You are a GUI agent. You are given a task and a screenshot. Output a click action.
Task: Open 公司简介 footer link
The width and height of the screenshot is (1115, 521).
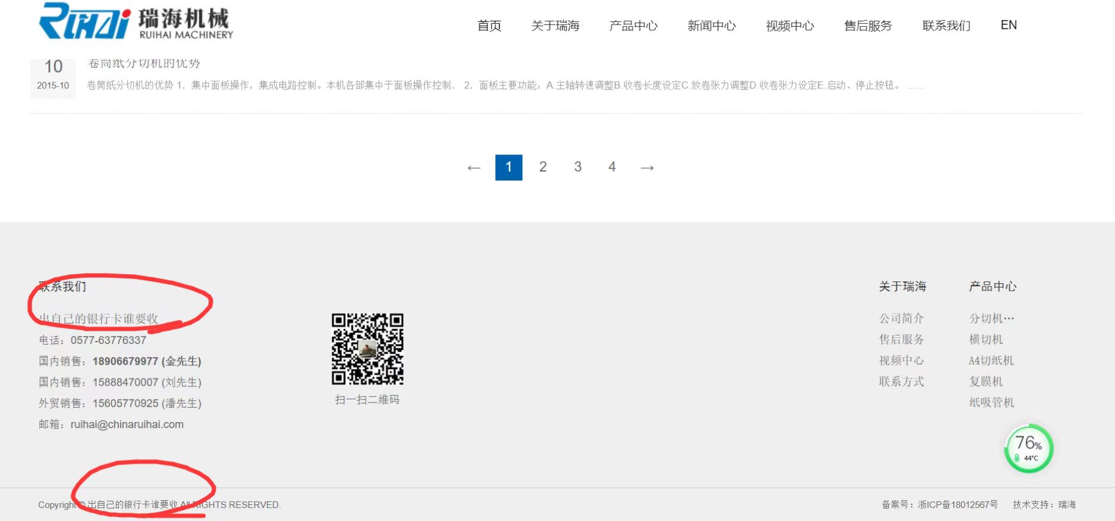tap(901, 318)
